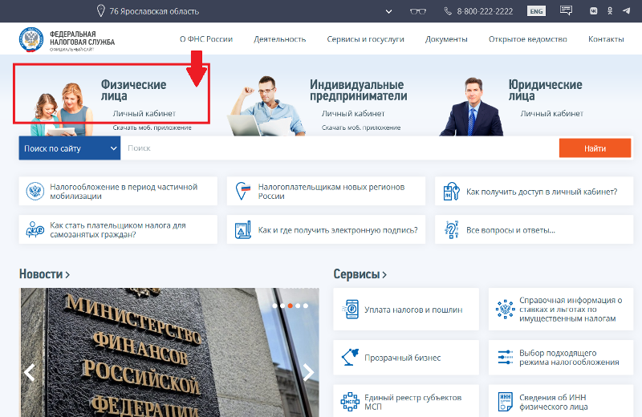
Task: Open the Индивидуальные предприниматели section heading
Action: pyautogui.click(x=358, y=90)
